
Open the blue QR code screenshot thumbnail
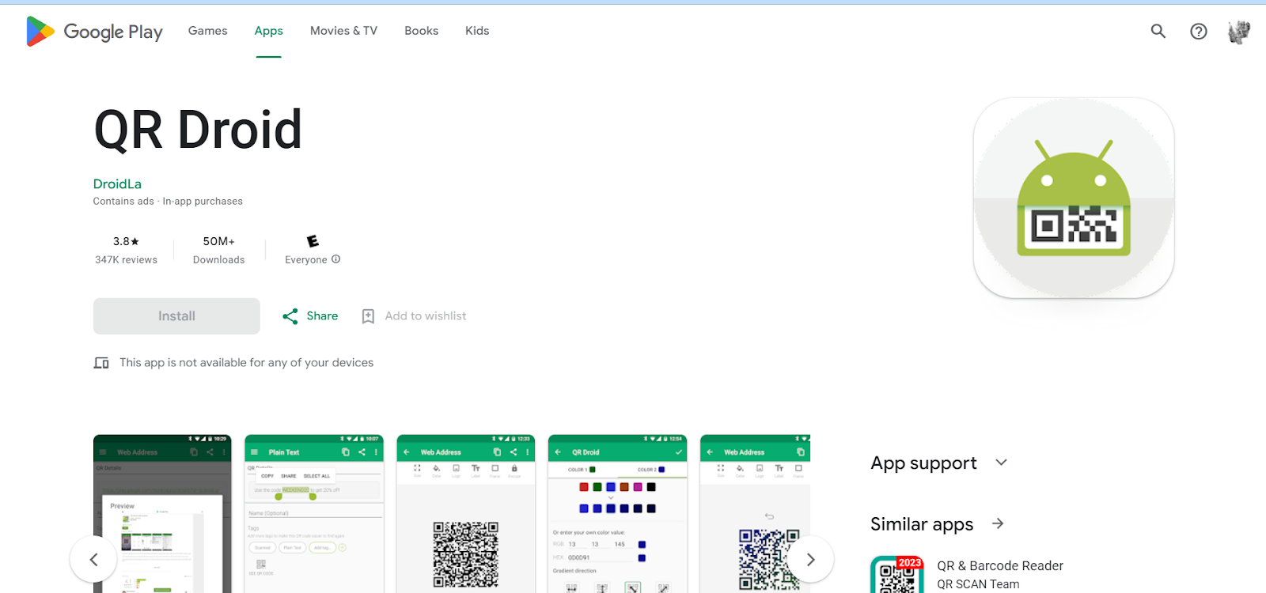(755, 514)
